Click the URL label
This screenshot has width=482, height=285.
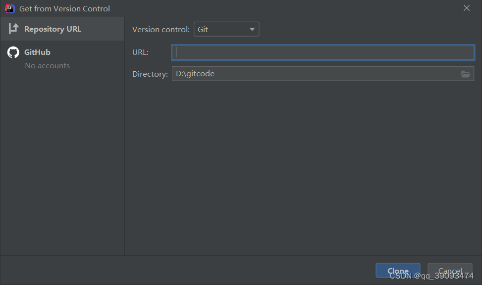pos(141,52)
